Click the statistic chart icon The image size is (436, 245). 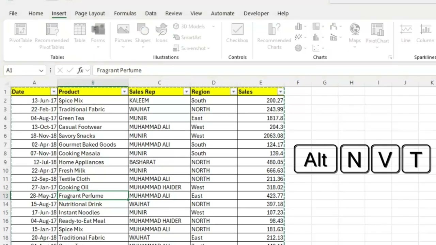click(316, 37)
